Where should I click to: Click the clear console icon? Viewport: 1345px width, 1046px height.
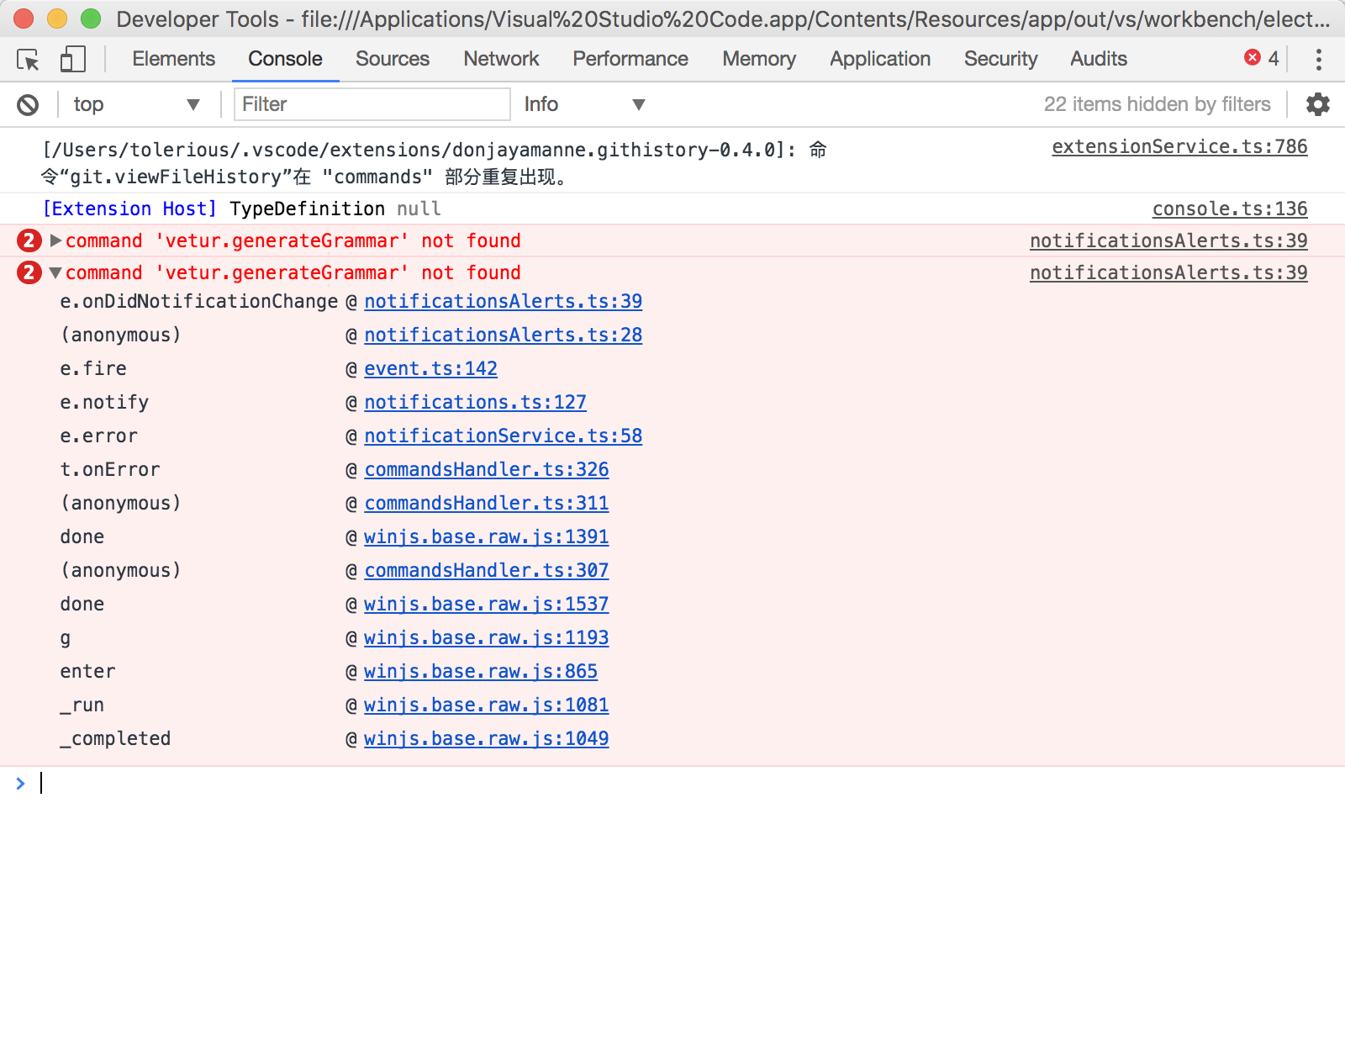click(x=28, y=104)
